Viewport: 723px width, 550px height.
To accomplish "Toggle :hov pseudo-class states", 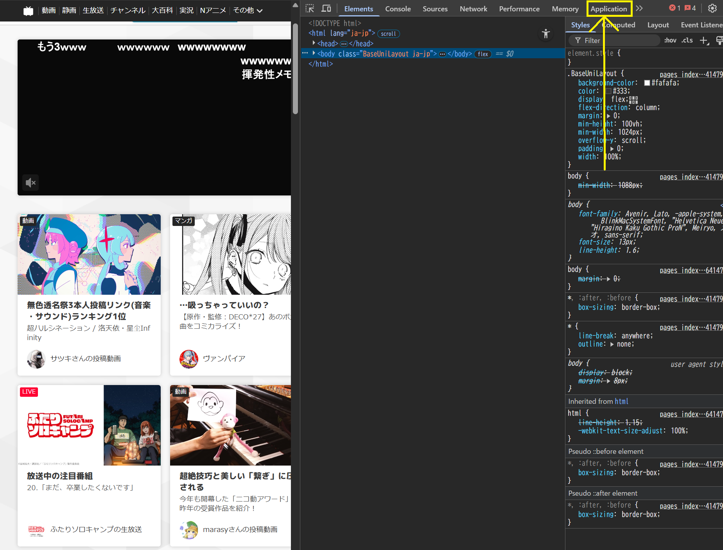I will pos(670,40).
